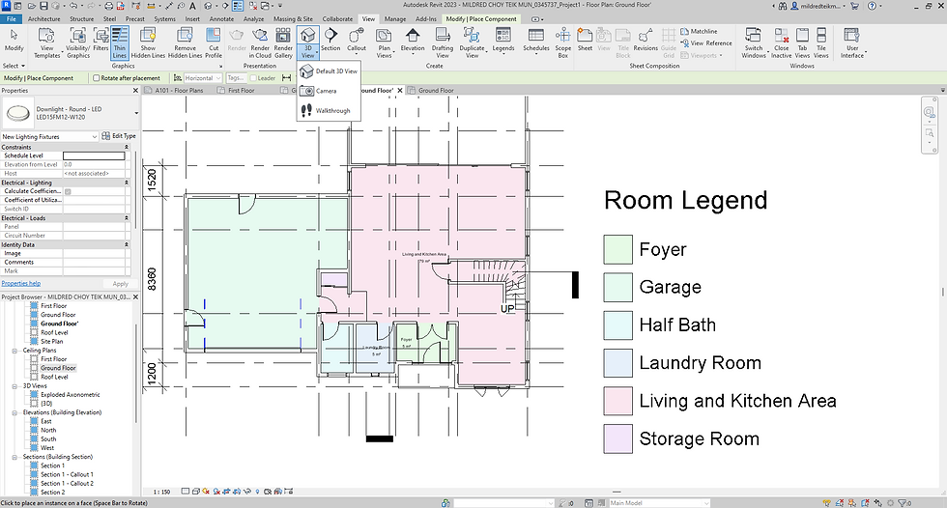Click the Living and Kitchen Area legend swatch
This screenshot has width=947, height=508.
(617, 401)
